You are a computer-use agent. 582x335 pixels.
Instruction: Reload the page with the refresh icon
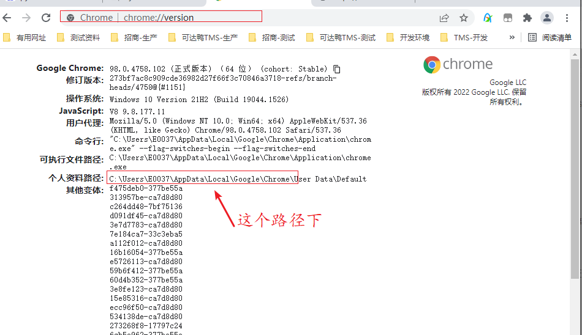point(46,18)
